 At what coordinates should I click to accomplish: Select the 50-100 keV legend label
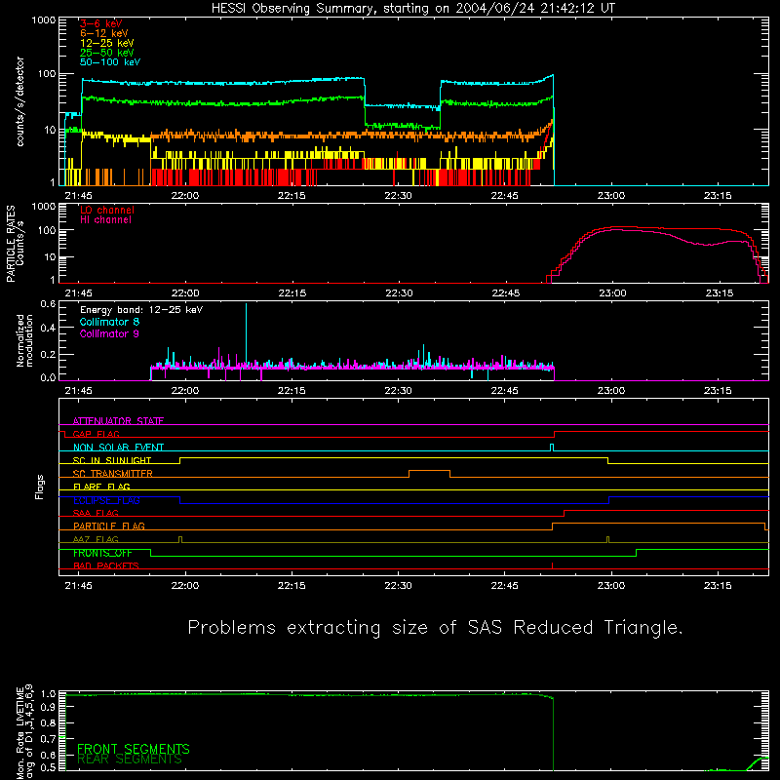pyautogui.click(x=110, y=62)
